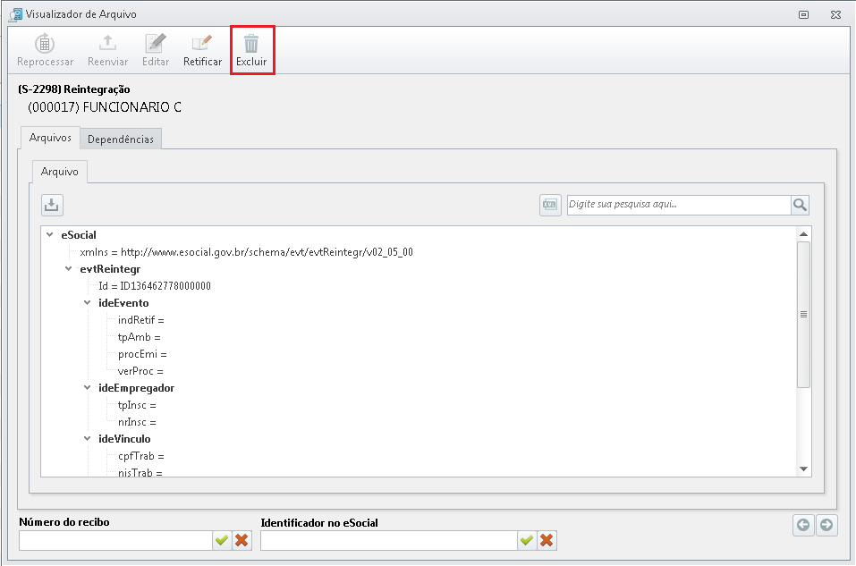
Task: Click the scrollbar up arrow
Action: 803,234
